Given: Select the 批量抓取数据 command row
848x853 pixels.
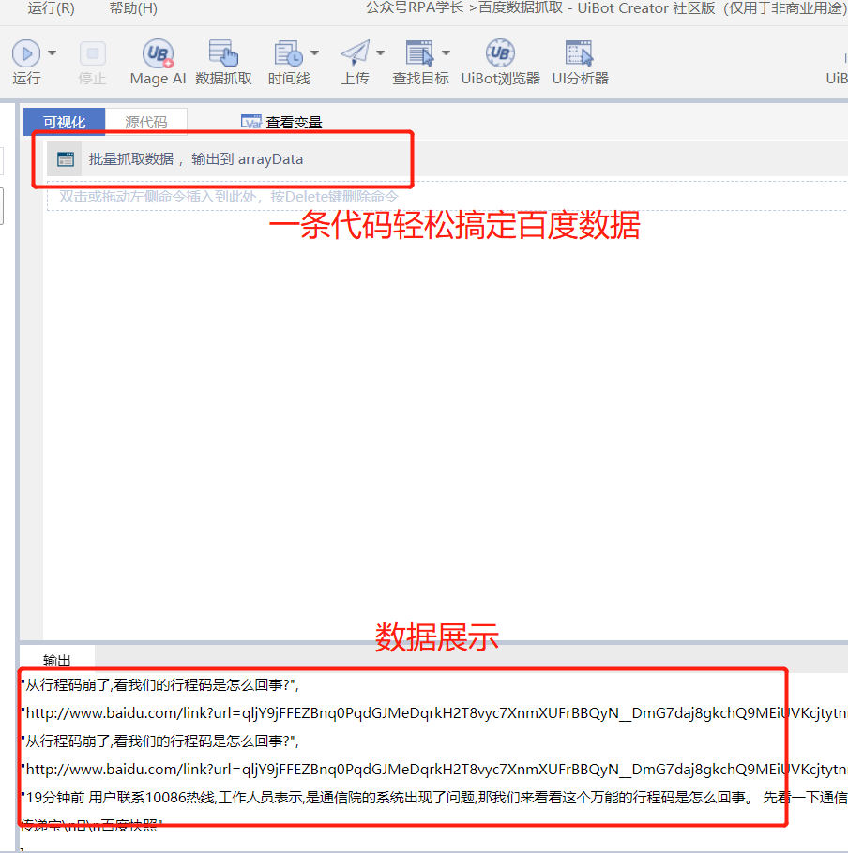Looking at the screenshot, I should 447,158.
